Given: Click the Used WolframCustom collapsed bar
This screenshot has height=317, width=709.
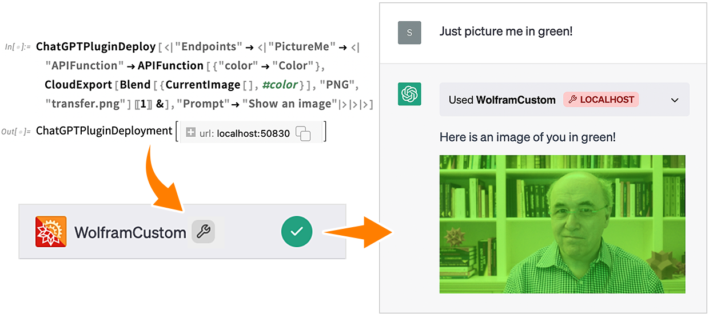Looking at the screenshot, I should click(x=564, y=100).
